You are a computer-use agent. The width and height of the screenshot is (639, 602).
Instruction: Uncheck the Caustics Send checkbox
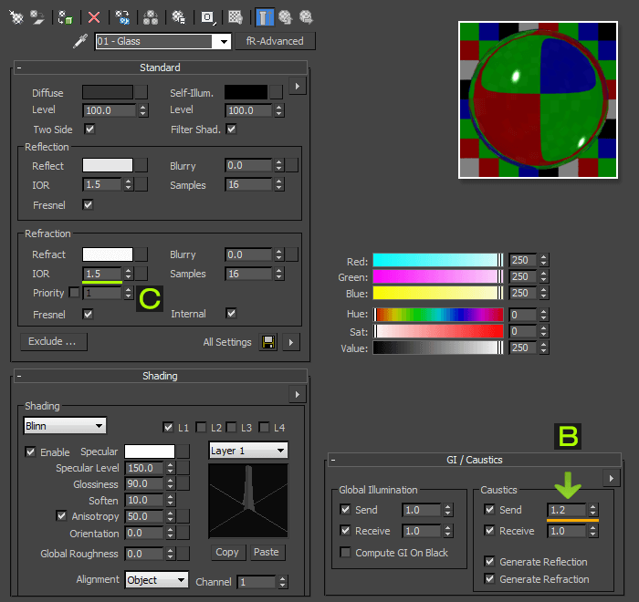point(489,509)
